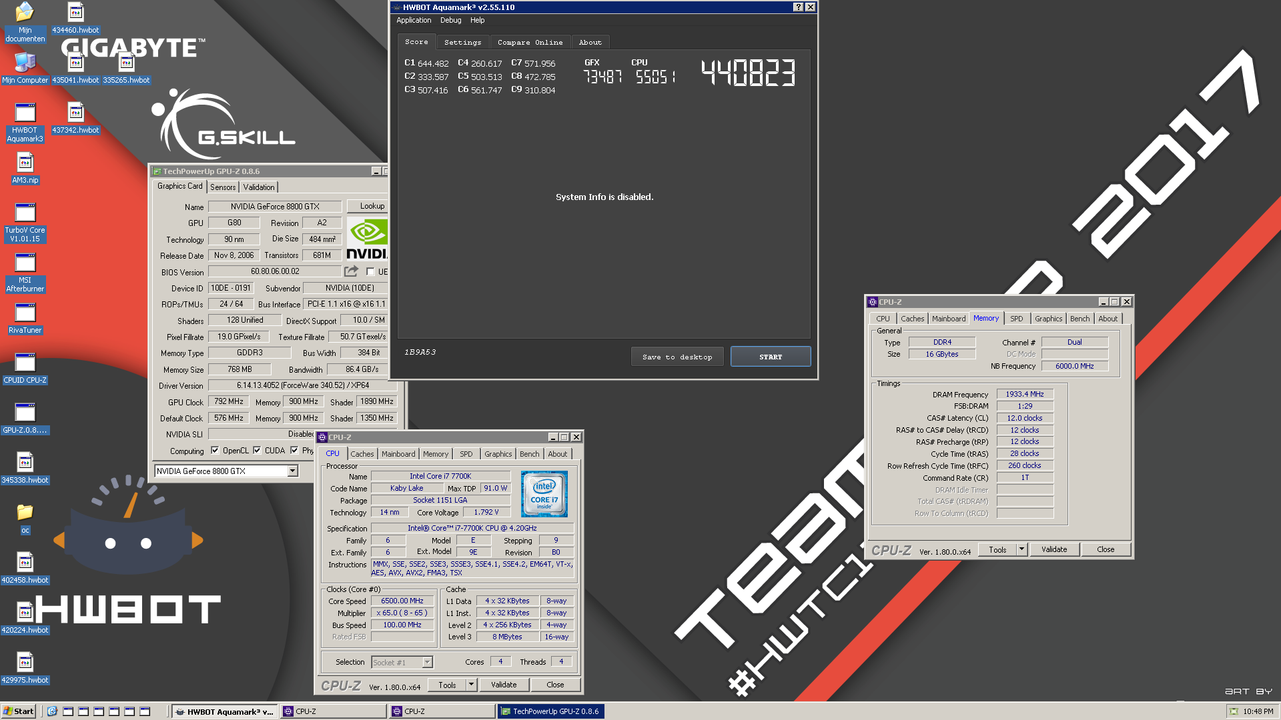Switch to Compare Online tab
The image size is (1281, 720).
tap(530, 42)
